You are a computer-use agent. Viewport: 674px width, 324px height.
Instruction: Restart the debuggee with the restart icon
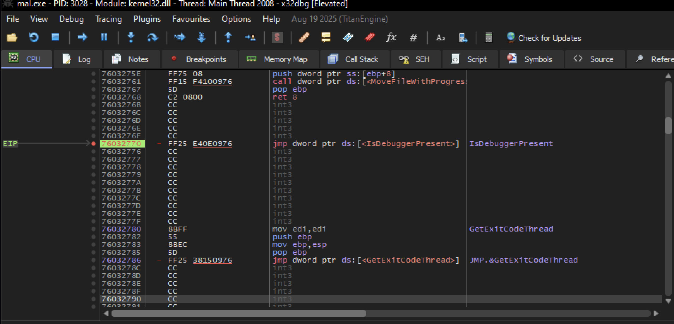pyautogui.click(x=34, y=37)
